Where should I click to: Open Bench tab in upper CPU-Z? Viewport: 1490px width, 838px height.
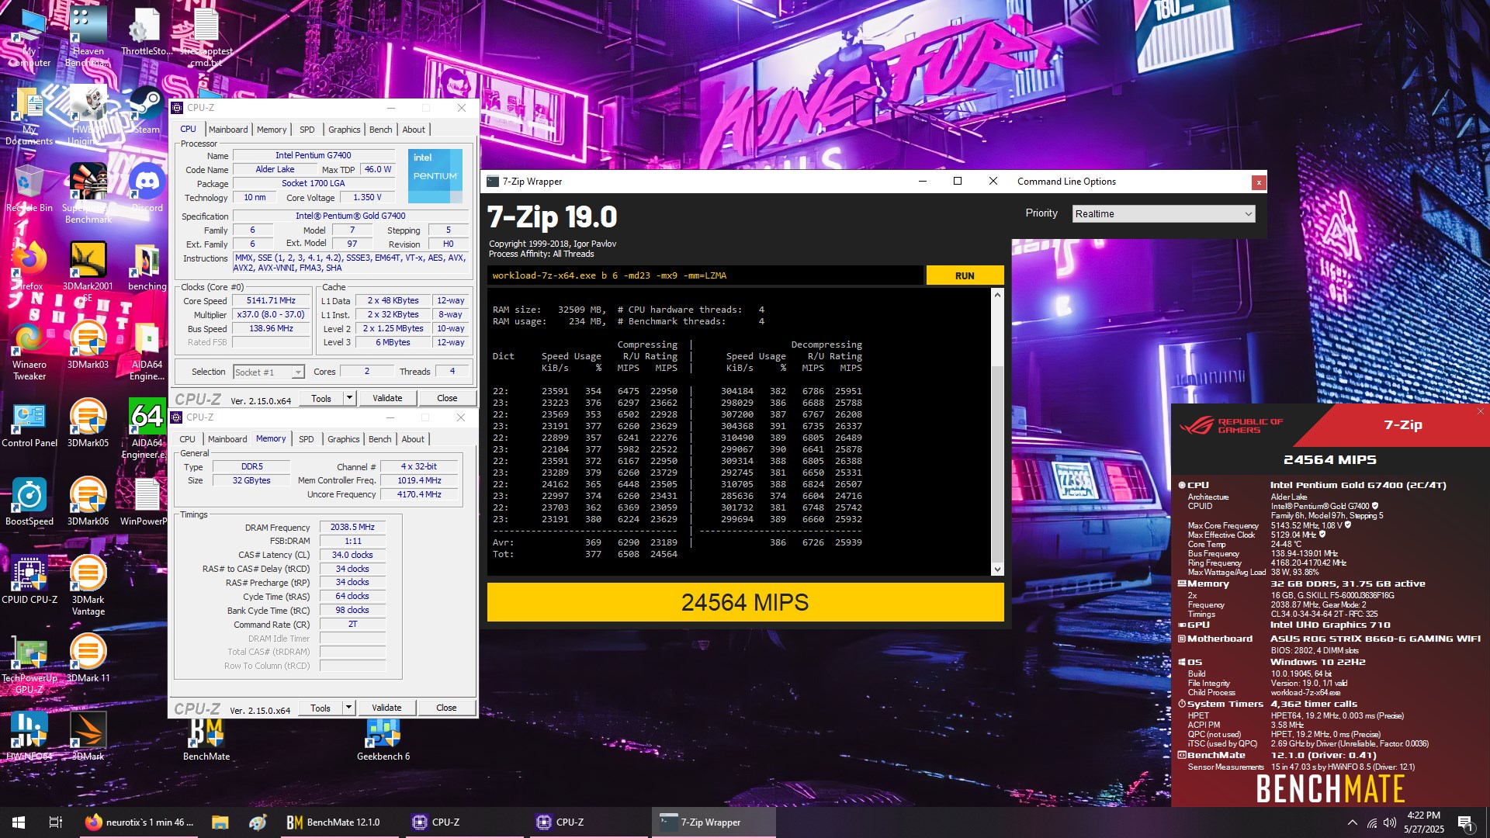pyautogui.click(x=380, y=130)
